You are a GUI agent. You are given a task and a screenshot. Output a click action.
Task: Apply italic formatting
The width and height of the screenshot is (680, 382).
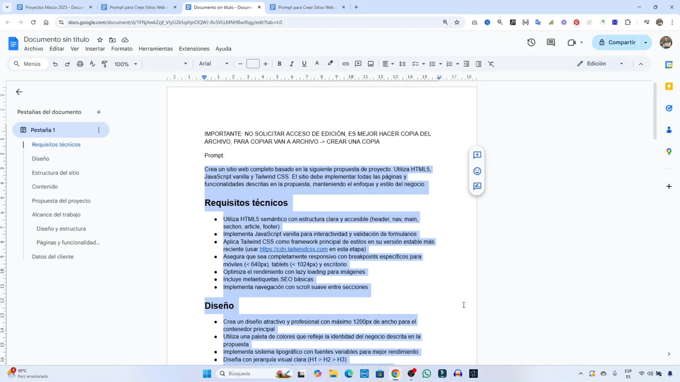[x=292, y=64]
